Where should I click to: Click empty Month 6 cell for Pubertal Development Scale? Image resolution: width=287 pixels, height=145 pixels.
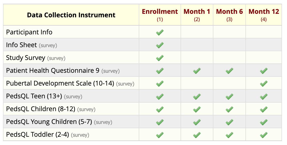click(x=229, y=83)
